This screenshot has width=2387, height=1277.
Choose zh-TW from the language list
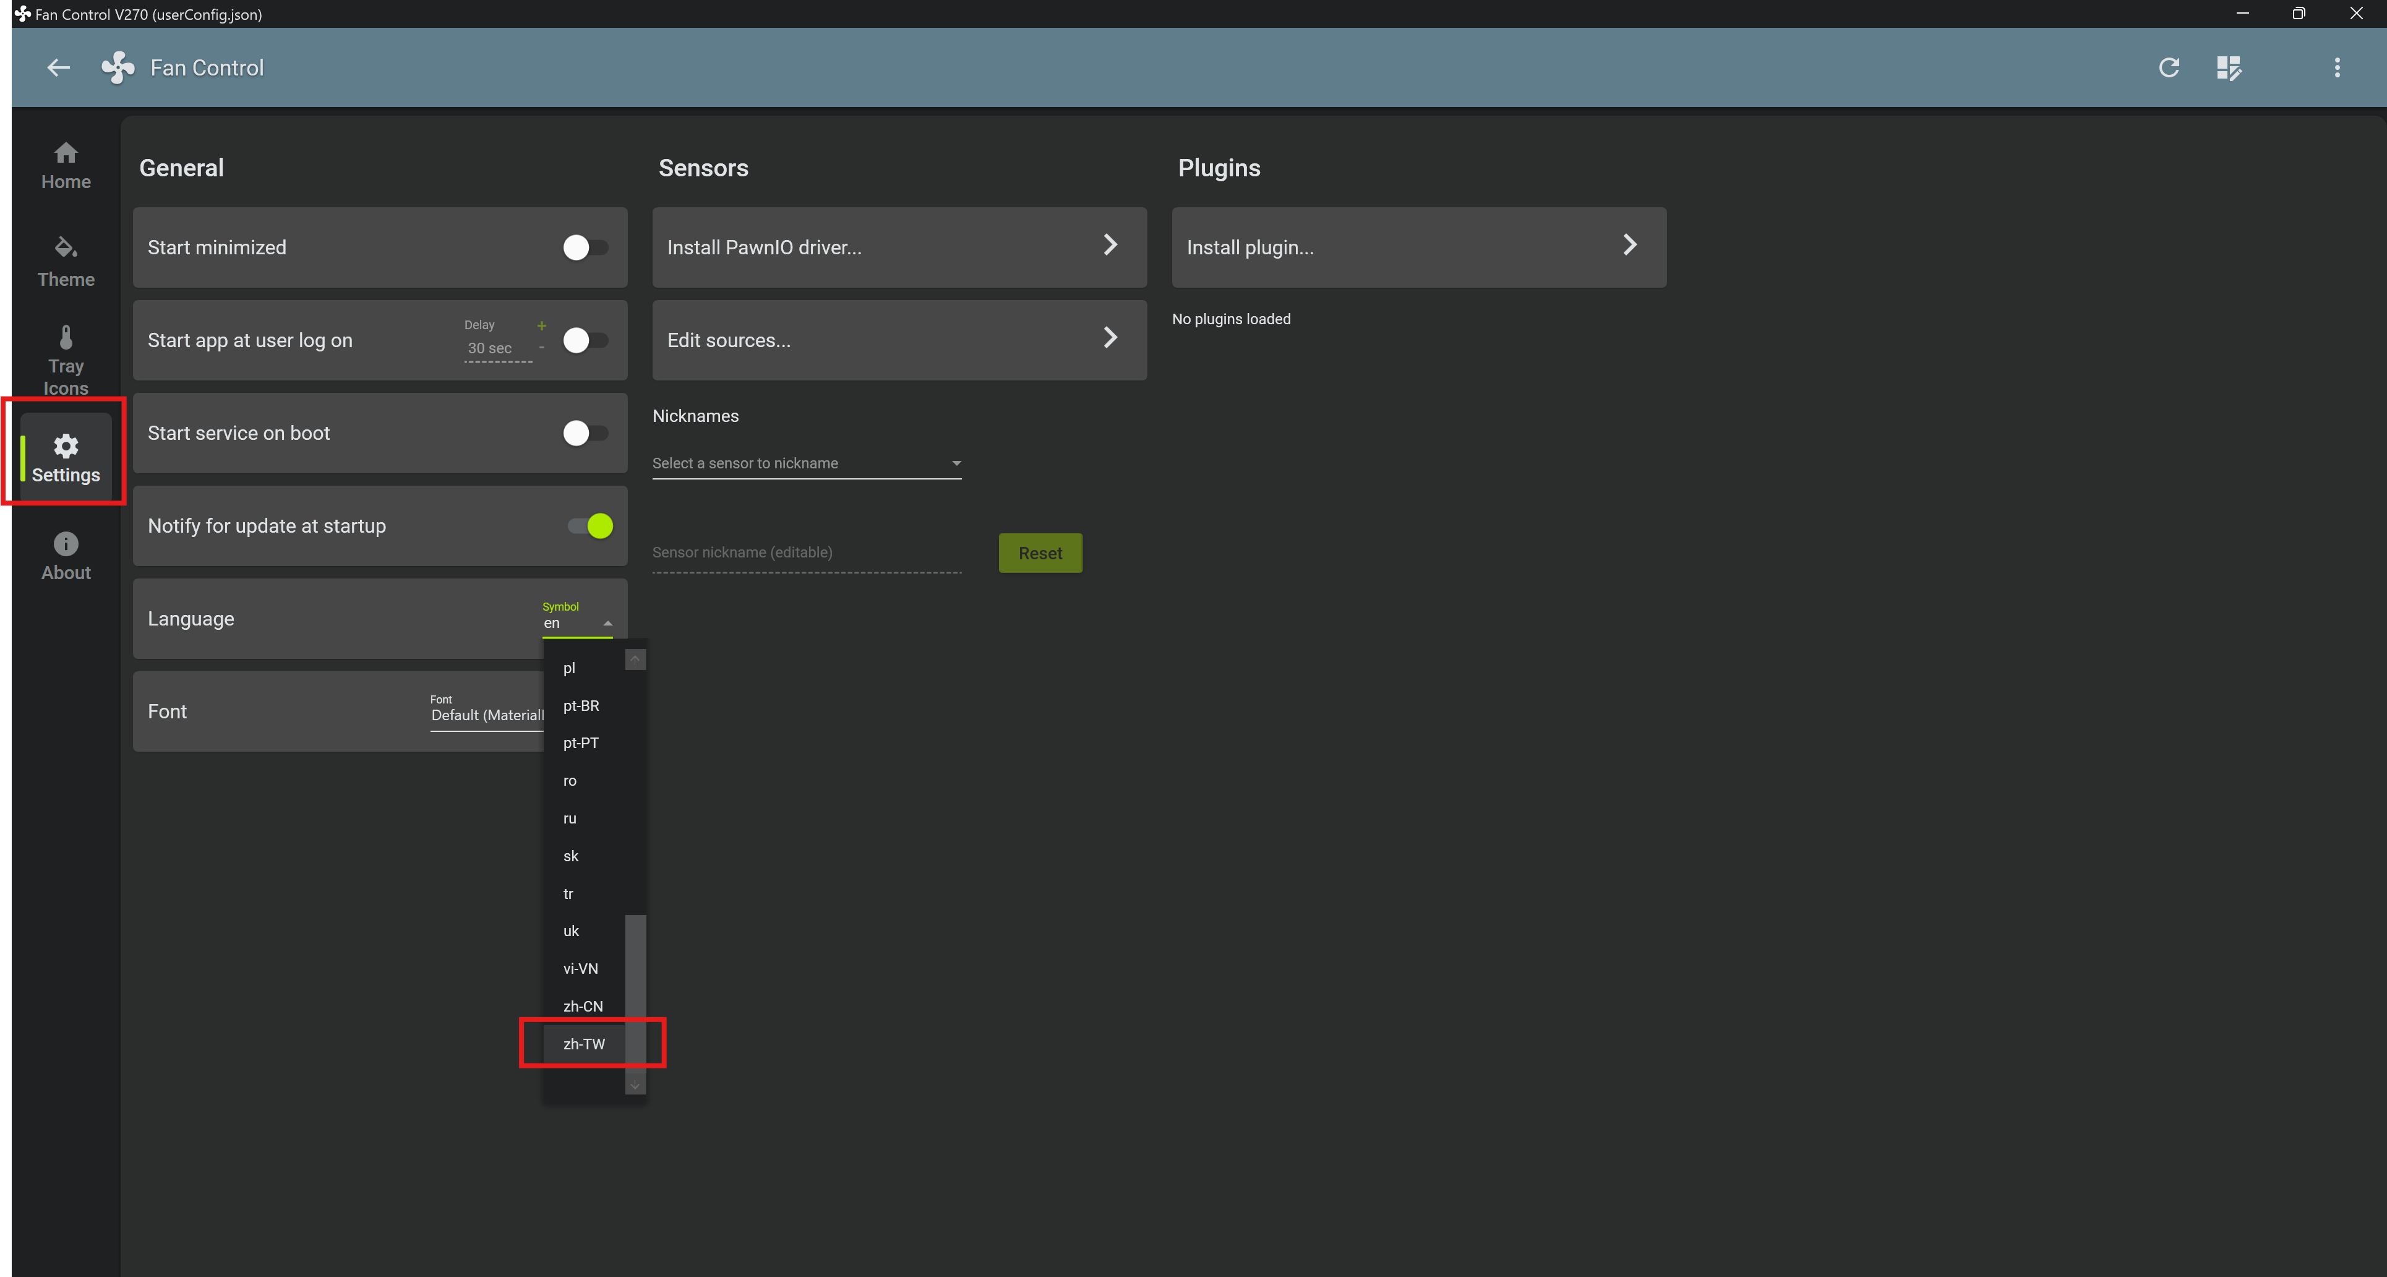[584, 1044]
